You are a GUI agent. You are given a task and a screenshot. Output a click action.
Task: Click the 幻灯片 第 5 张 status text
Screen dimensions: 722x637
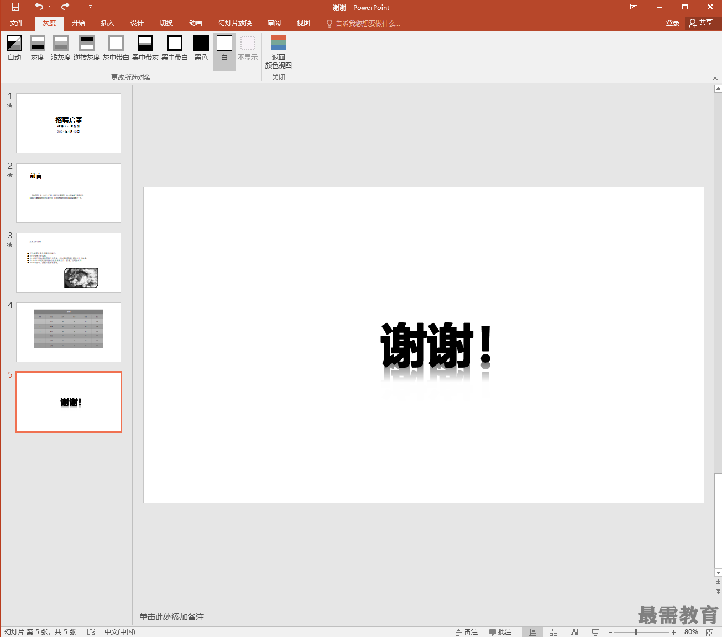coord(40,632)
